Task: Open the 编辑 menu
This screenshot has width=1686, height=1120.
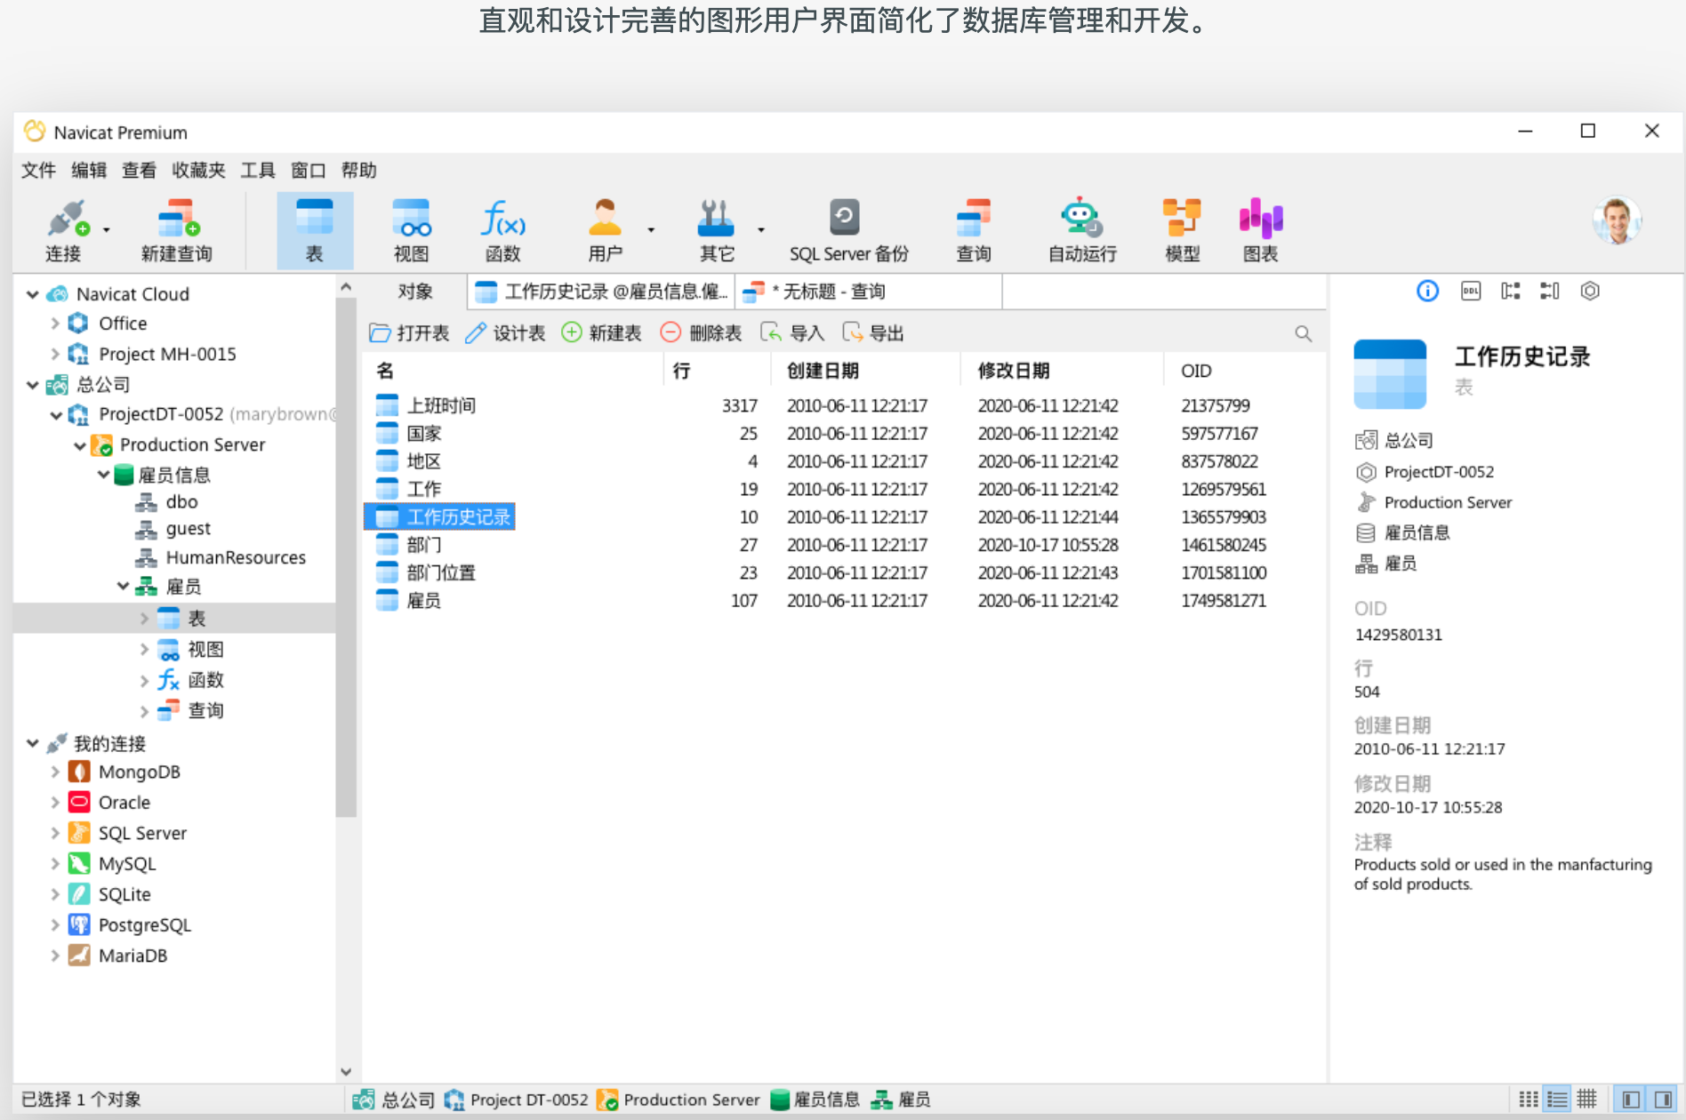Action: pos(89,170)
